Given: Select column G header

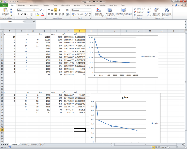Looking at the screenshot, I should [x=80, y=31].
